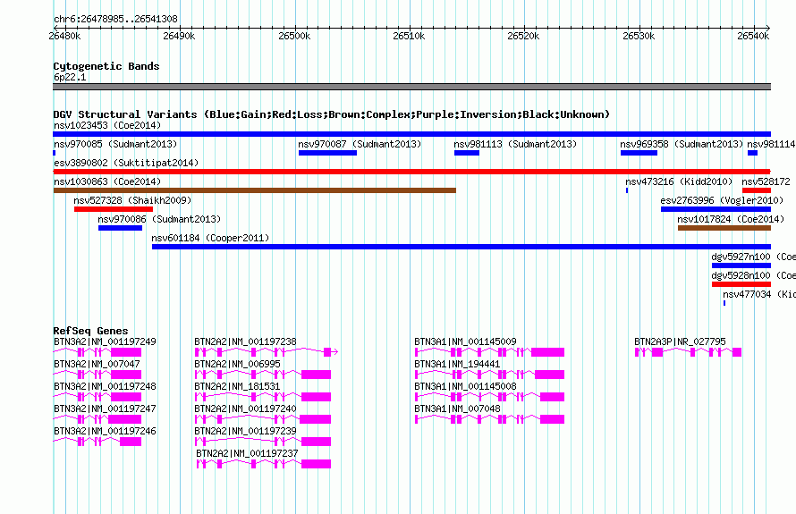This screenshot has height=514, width=796.
Task: Select the BTN2A2|NM_001197238 transcript glyph
Action: pyautogui.click(x=267, y=351)
